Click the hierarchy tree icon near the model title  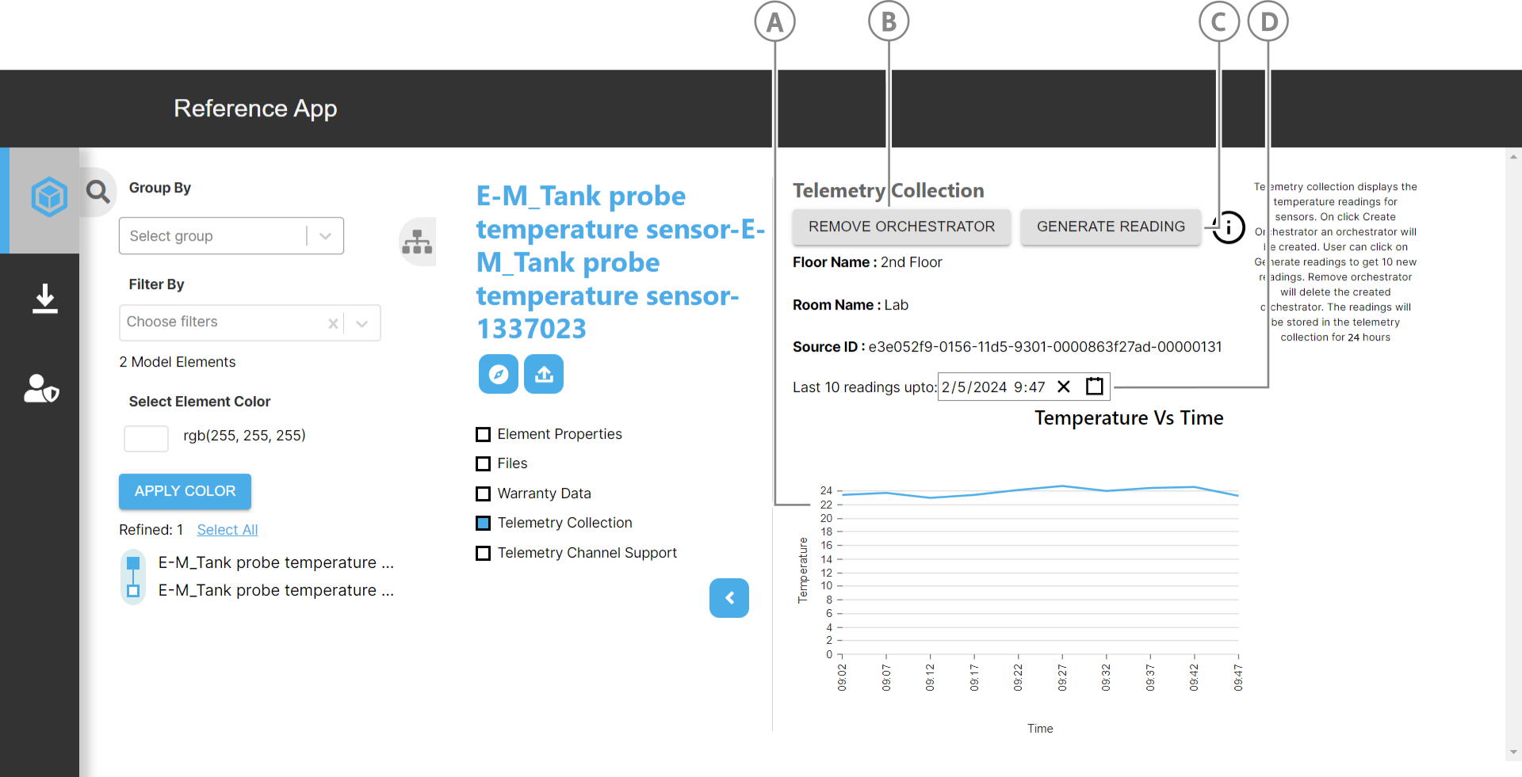pyautogui.click(x=418, y=242)
